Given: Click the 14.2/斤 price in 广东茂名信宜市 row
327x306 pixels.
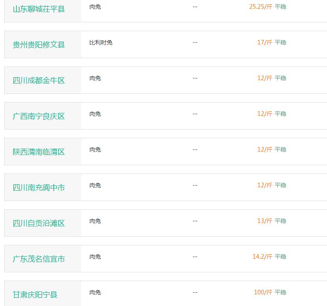Looking at the screenshot, I should (x=263, y=257).
